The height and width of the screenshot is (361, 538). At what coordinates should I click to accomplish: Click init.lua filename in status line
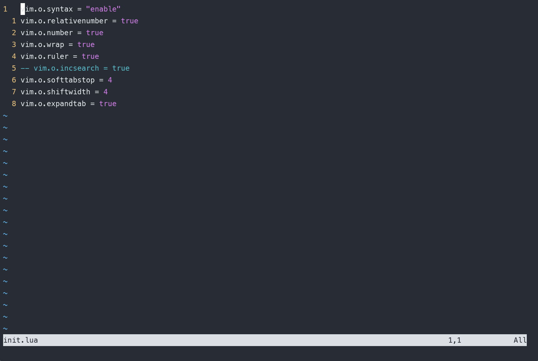[21, 340]
